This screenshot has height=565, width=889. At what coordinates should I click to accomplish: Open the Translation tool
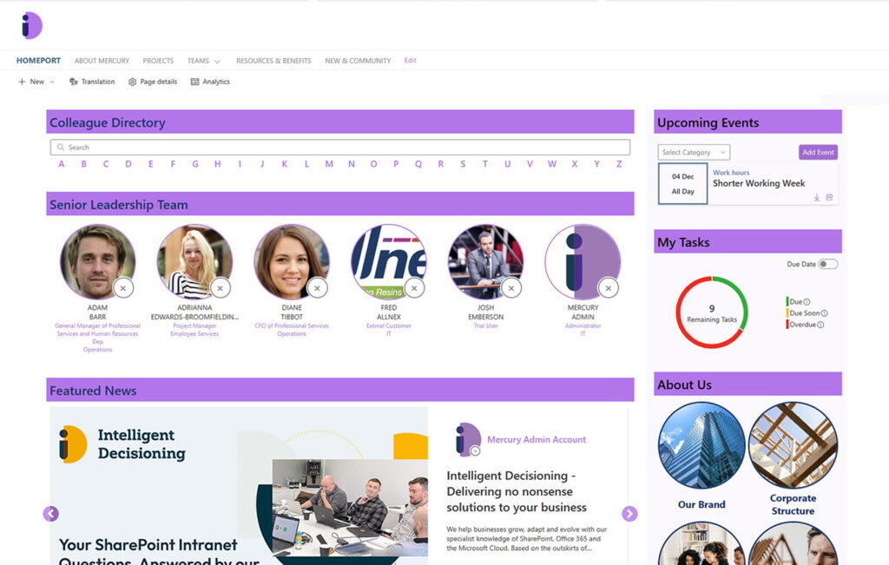coord(92,82)
